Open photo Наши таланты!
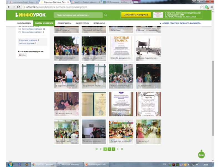This screenshot has height=167, width=222. 66,30
